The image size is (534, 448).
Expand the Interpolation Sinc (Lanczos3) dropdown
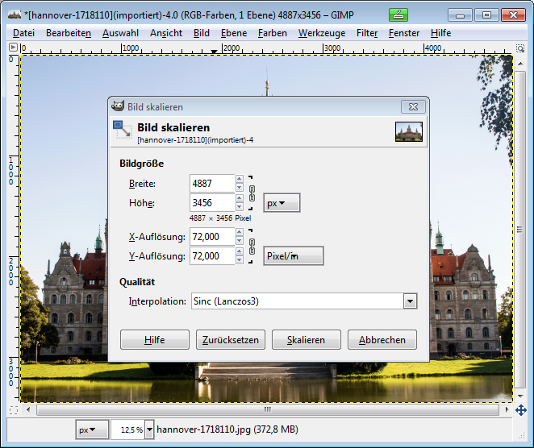coord(410,301)
